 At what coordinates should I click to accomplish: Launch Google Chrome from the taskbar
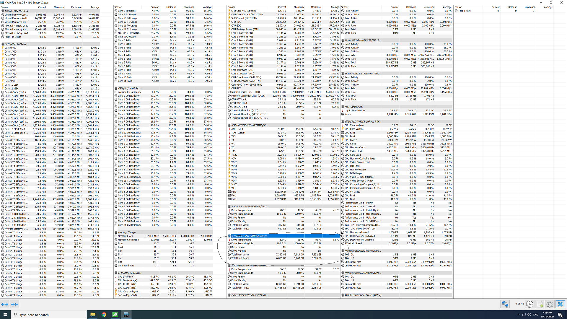104,315
